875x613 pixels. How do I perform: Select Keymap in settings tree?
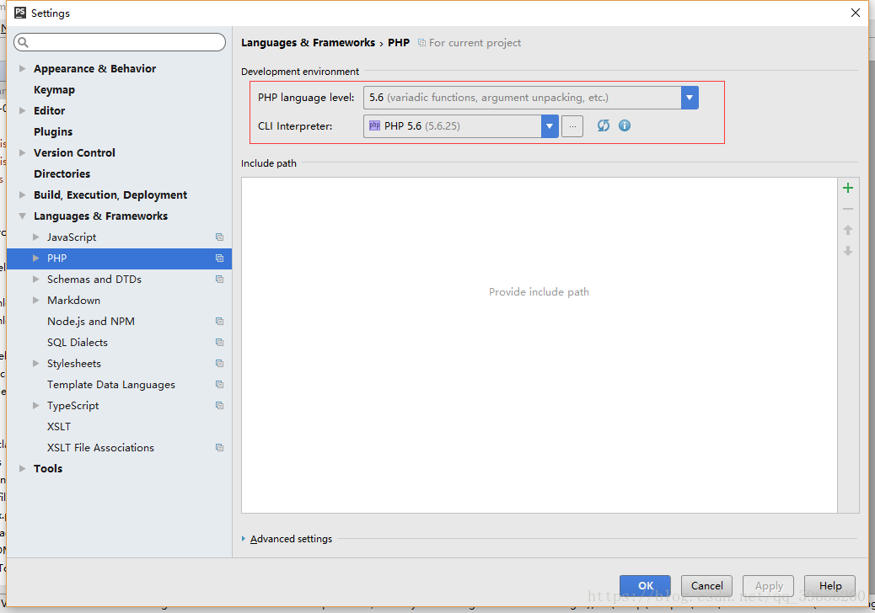click(x=54, y=90)
